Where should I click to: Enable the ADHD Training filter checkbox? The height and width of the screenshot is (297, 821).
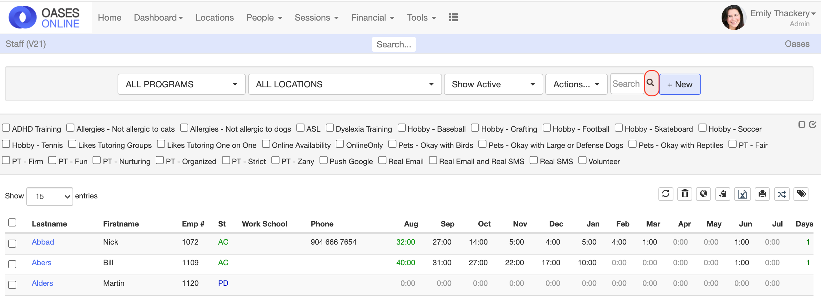click(6, 128)
